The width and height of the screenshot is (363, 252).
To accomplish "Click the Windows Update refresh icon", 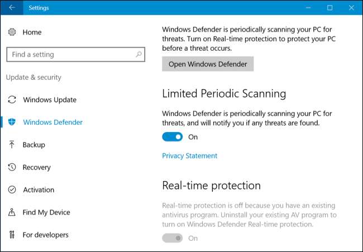I will [12, 100].
